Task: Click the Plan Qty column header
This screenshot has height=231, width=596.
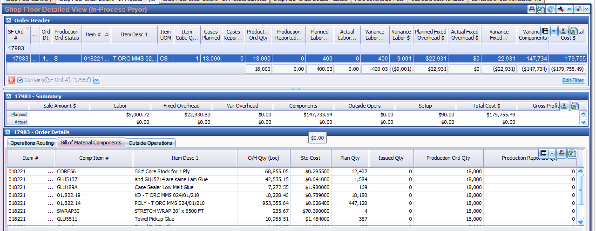Action: tap(350, 158)
